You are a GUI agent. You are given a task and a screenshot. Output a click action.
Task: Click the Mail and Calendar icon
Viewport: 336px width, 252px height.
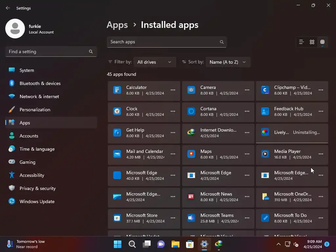117,154
